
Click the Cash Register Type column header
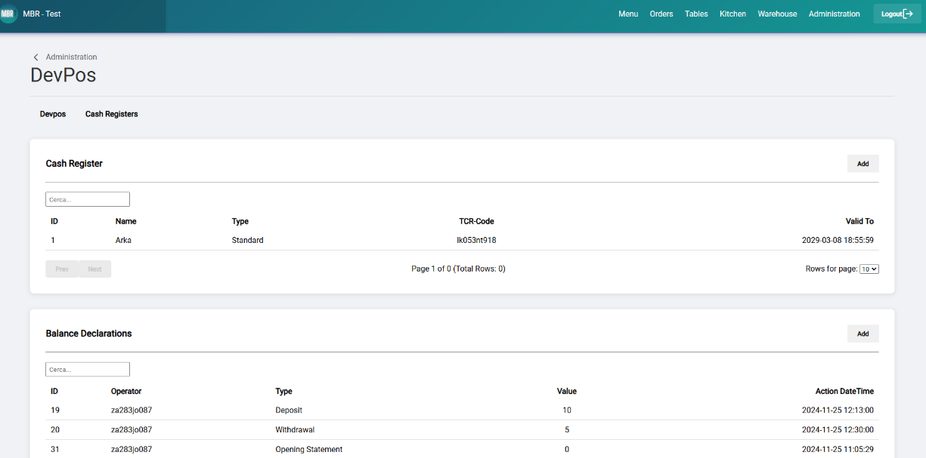240,221
